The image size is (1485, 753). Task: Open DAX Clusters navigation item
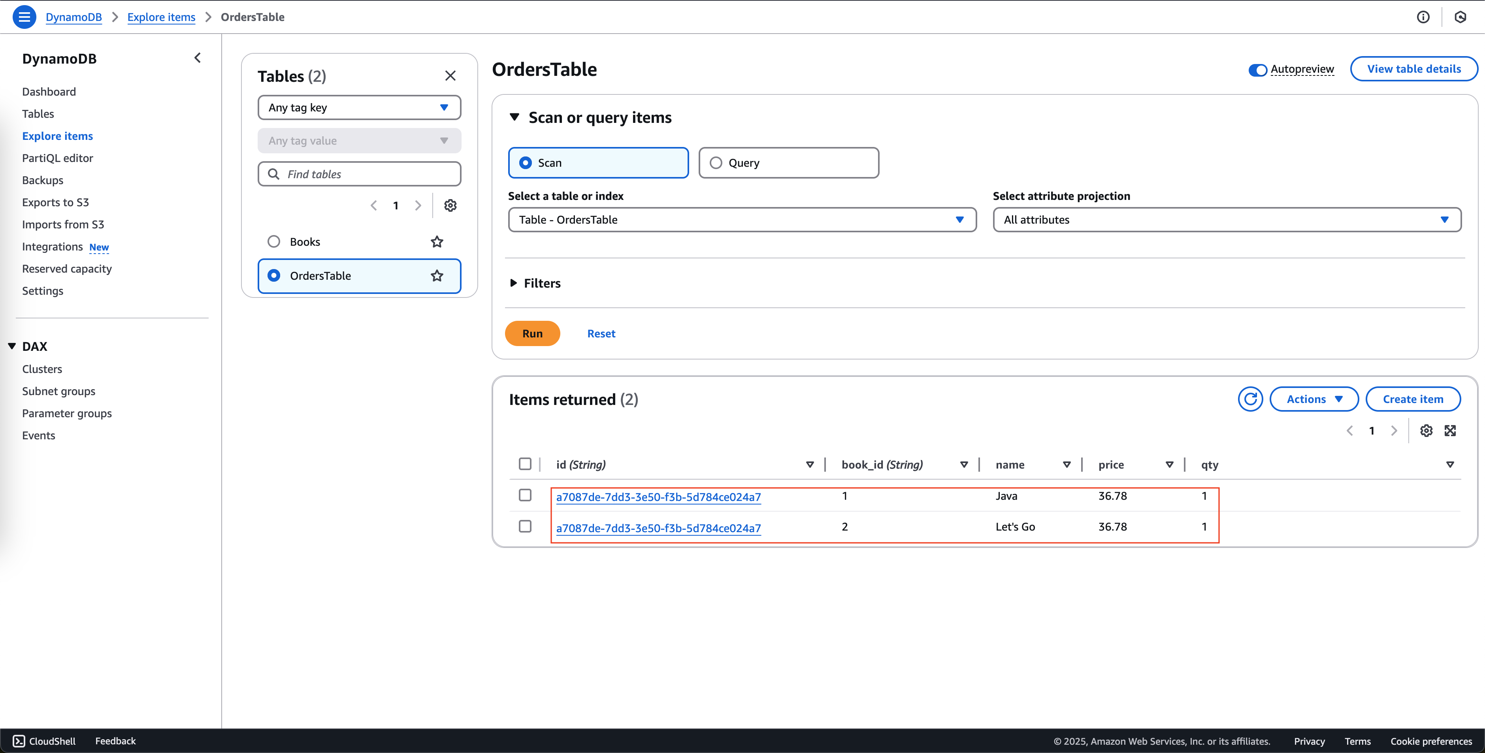click(42, 369)
